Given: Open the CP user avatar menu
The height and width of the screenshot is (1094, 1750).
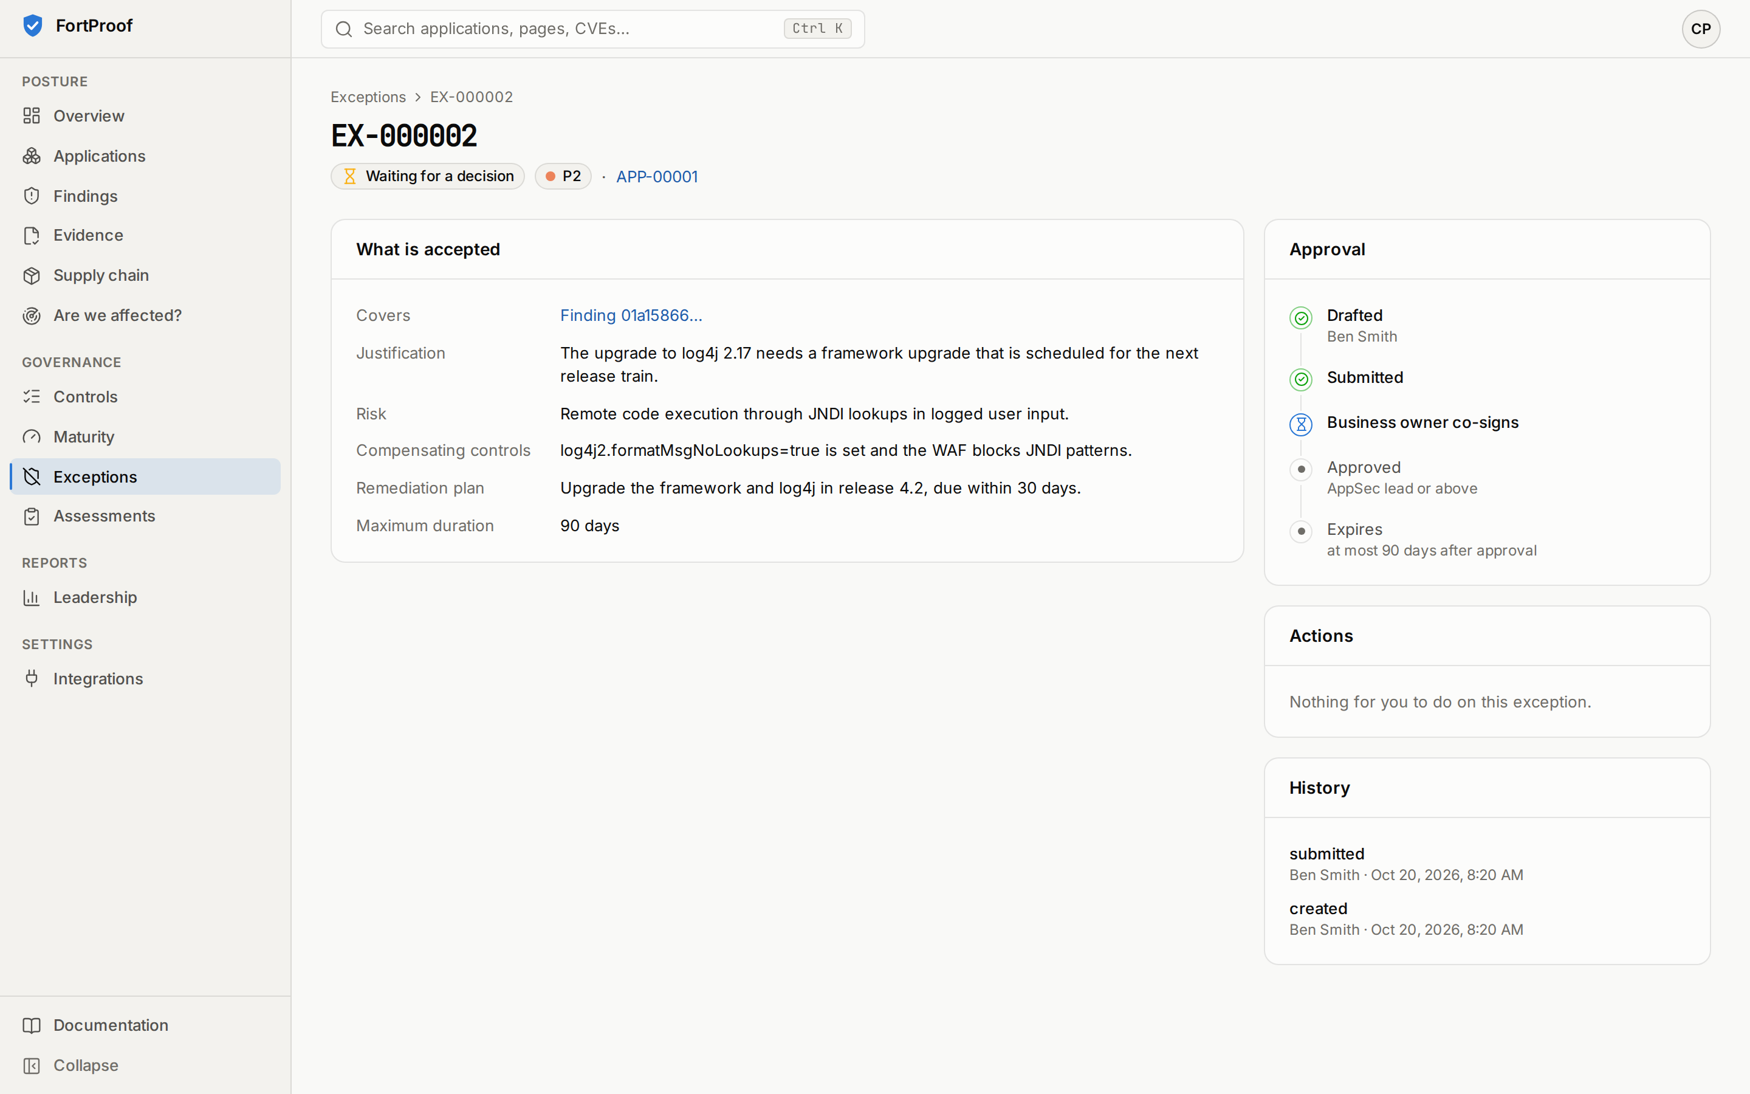Looking at the screenshot, I should pos(1701,29).
